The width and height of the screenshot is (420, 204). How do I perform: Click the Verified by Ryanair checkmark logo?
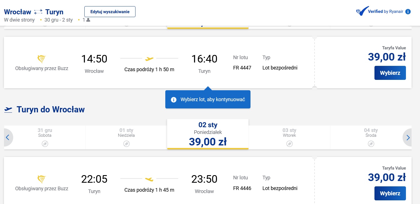[x=362, y=11]
